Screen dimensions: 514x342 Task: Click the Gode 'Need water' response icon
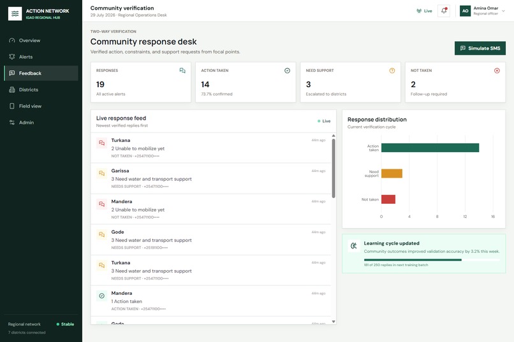click(101, 234)
